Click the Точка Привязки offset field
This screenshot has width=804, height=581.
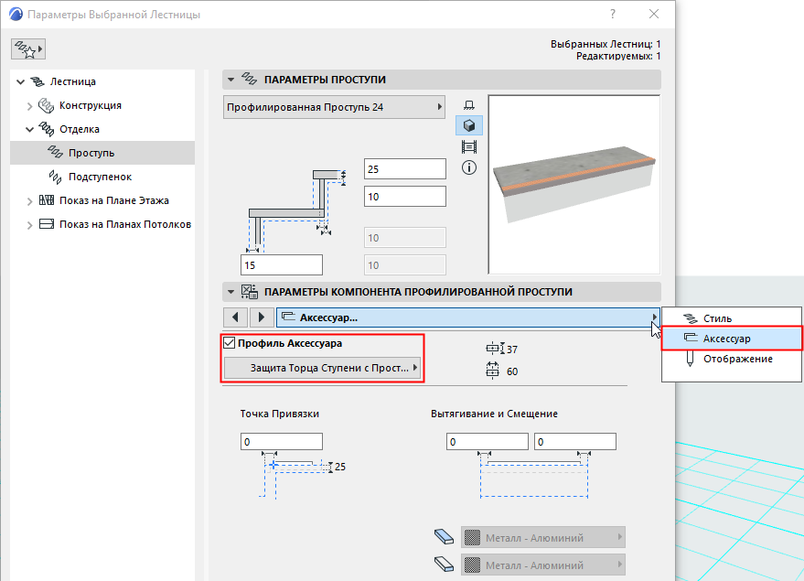tap(282, 442)
